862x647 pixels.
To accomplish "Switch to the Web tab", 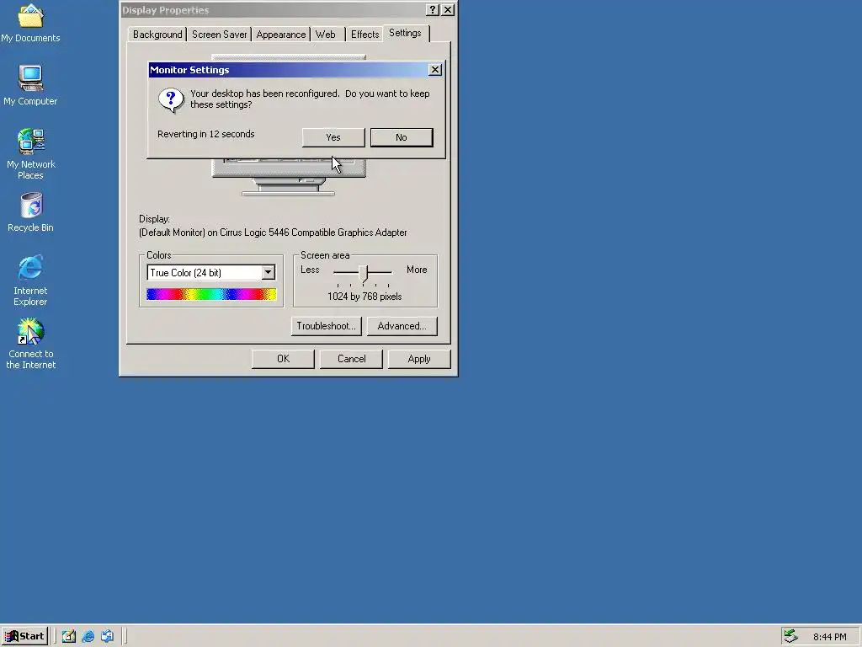I will coord(326,35).
